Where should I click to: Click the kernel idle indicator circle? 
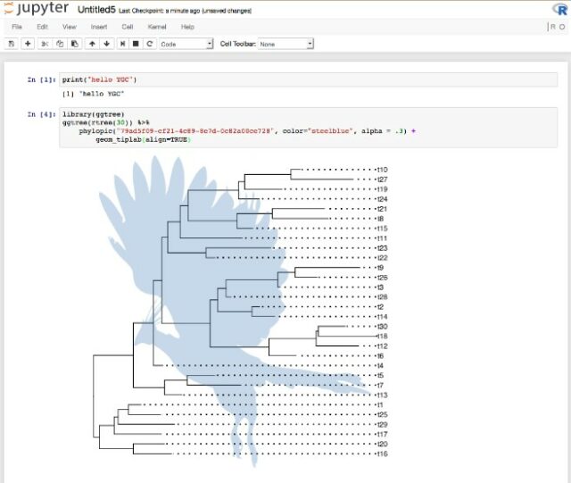[x=562, y=27]
